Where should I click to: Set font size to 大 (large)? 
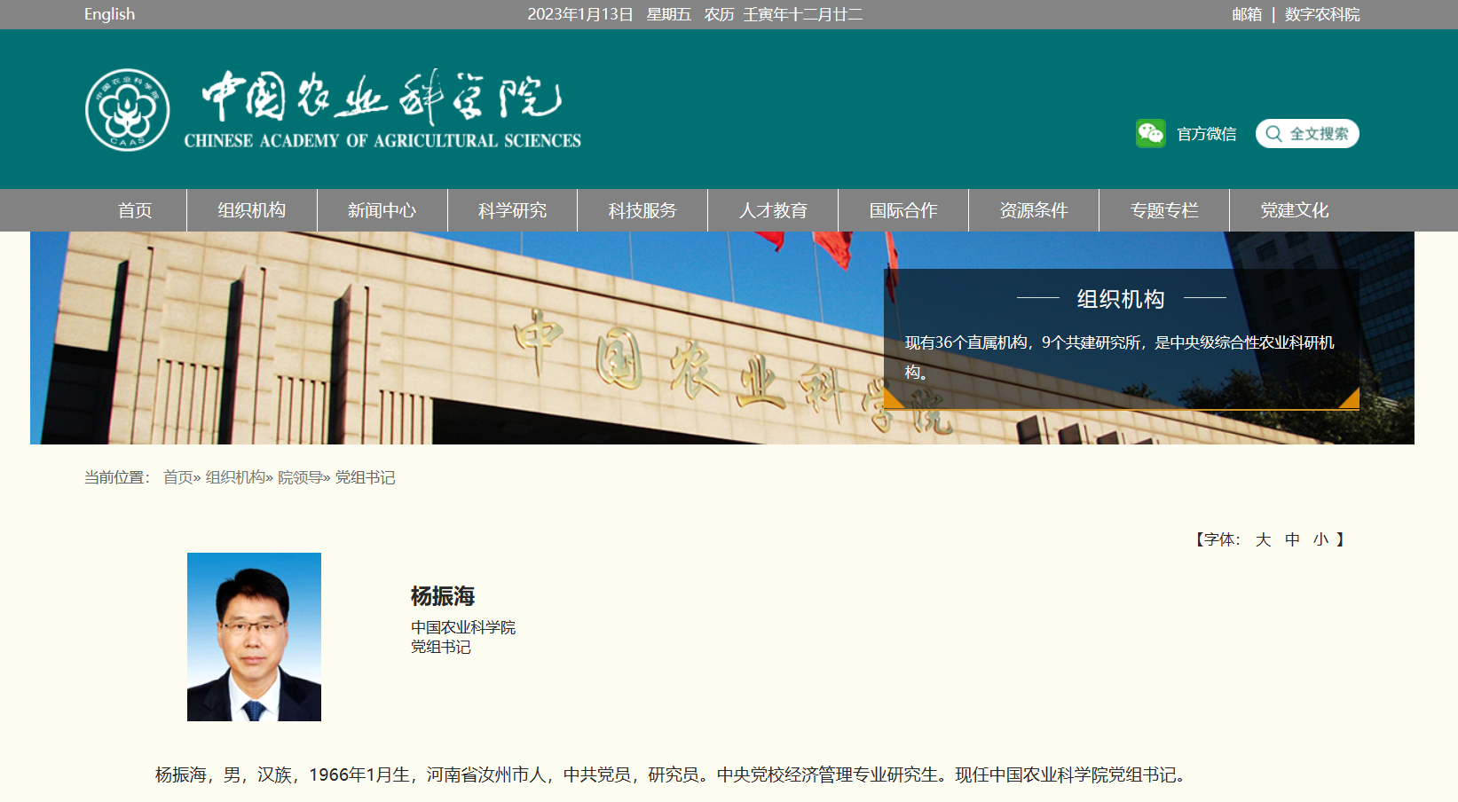click(x=1263, y=539)
